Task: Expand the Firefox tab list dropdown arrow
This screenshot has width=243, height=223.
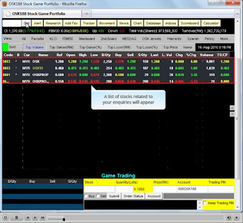Action: (x=237, y=14)
